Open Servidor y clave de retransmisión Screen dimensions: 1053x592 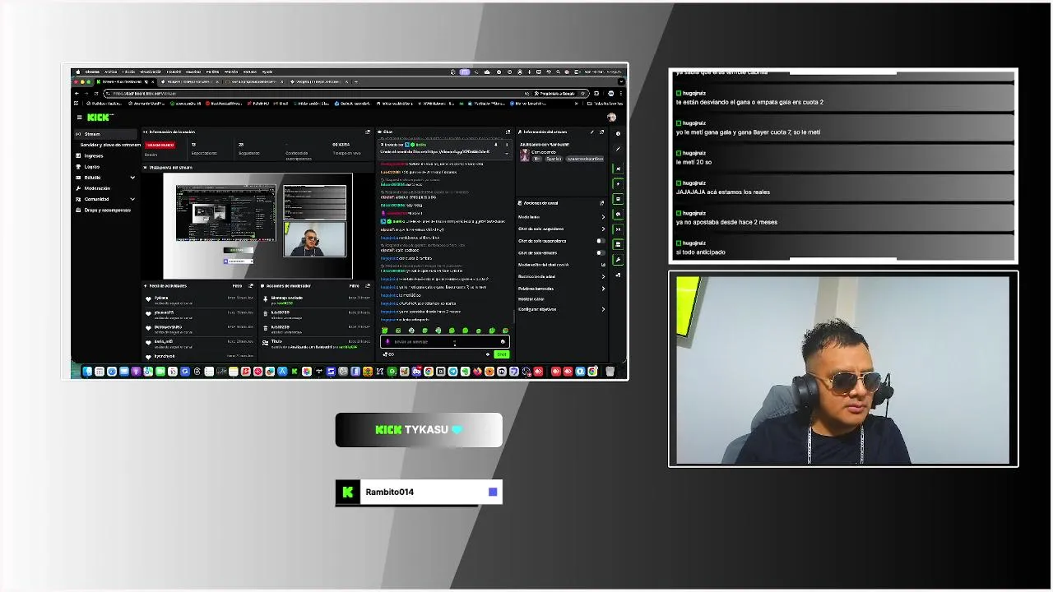point(110,145)
